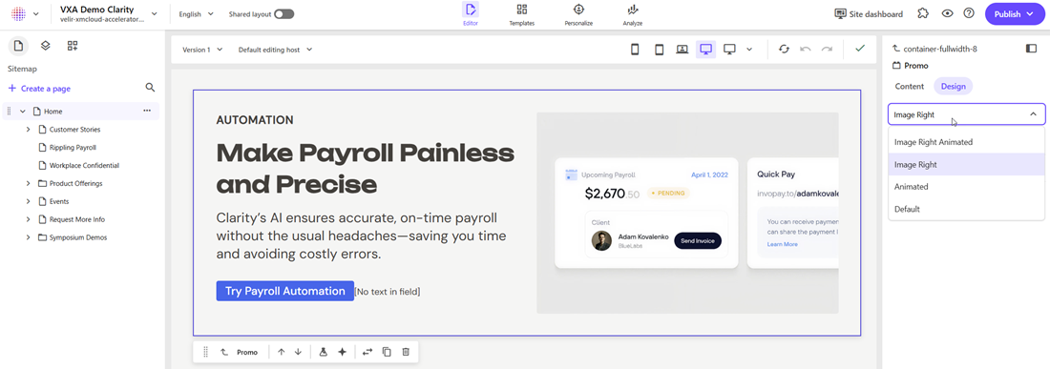Open the Promo personalize test flask icon

tap(323, 352)
